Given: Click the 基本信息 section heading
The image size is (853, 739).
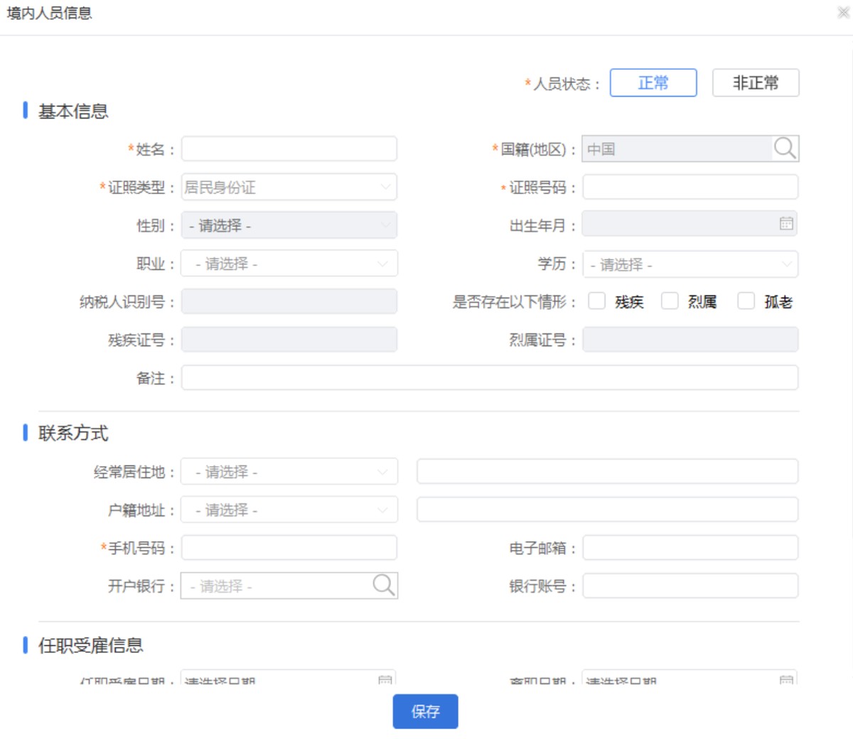Looking at the screenshot, I should [x=73, y=112].
